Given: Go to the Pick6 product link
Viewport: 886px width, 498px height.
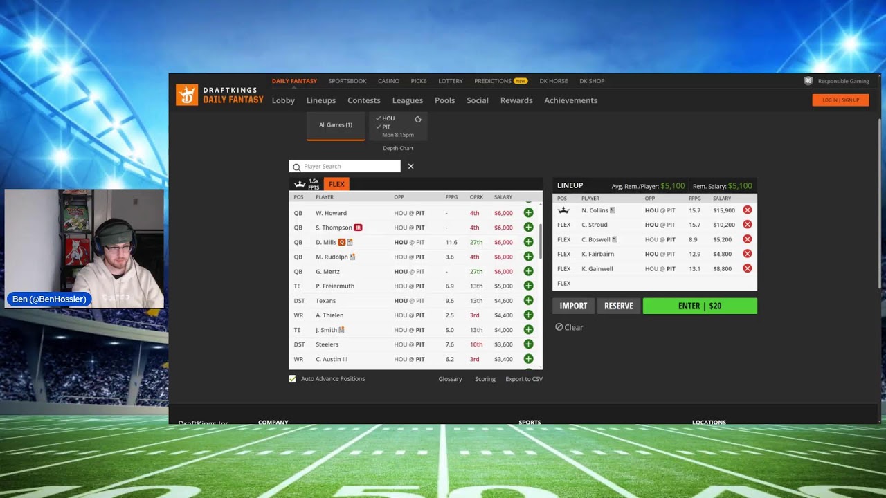Looking at the screenshot, I should (x=419, y=81).
